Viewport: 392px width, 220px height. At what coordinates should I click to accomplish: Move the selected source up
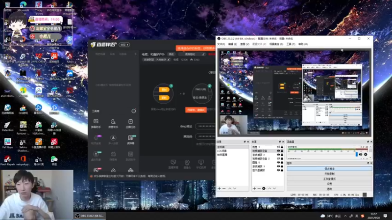tap(269, 188)
